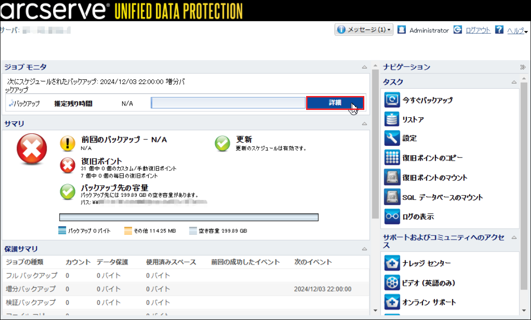Click the データ保護 column header
Screen dimensions: 531x320
[112, 262]
